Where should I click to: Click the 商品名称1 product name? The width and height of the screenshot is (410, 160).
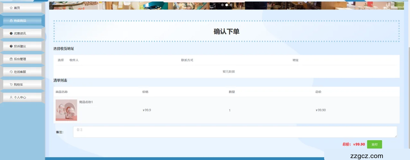pos(86,102)
